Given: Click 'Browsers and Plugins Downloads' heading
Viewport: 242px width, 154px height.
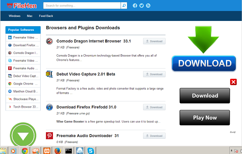Looking at the screenshot, I should [x=83, y=28].
